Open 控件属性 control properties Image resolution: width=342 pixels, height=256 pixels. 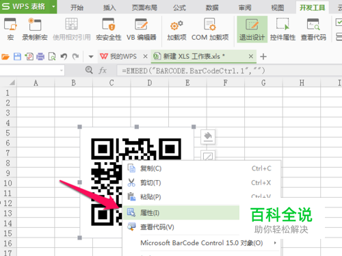tap(282, 29)
